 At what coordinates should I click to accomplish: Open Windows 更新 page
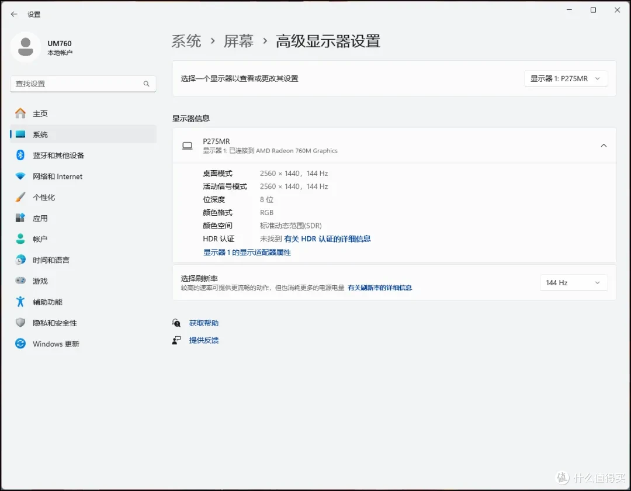(84, 344)
